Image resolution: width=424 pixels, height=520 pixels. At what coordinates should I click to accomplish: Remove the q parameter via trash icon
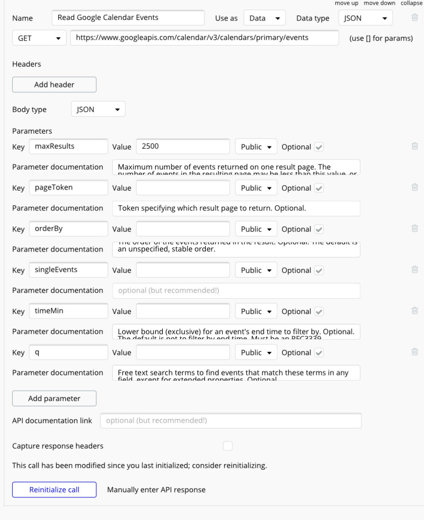(x=415, y=351)
